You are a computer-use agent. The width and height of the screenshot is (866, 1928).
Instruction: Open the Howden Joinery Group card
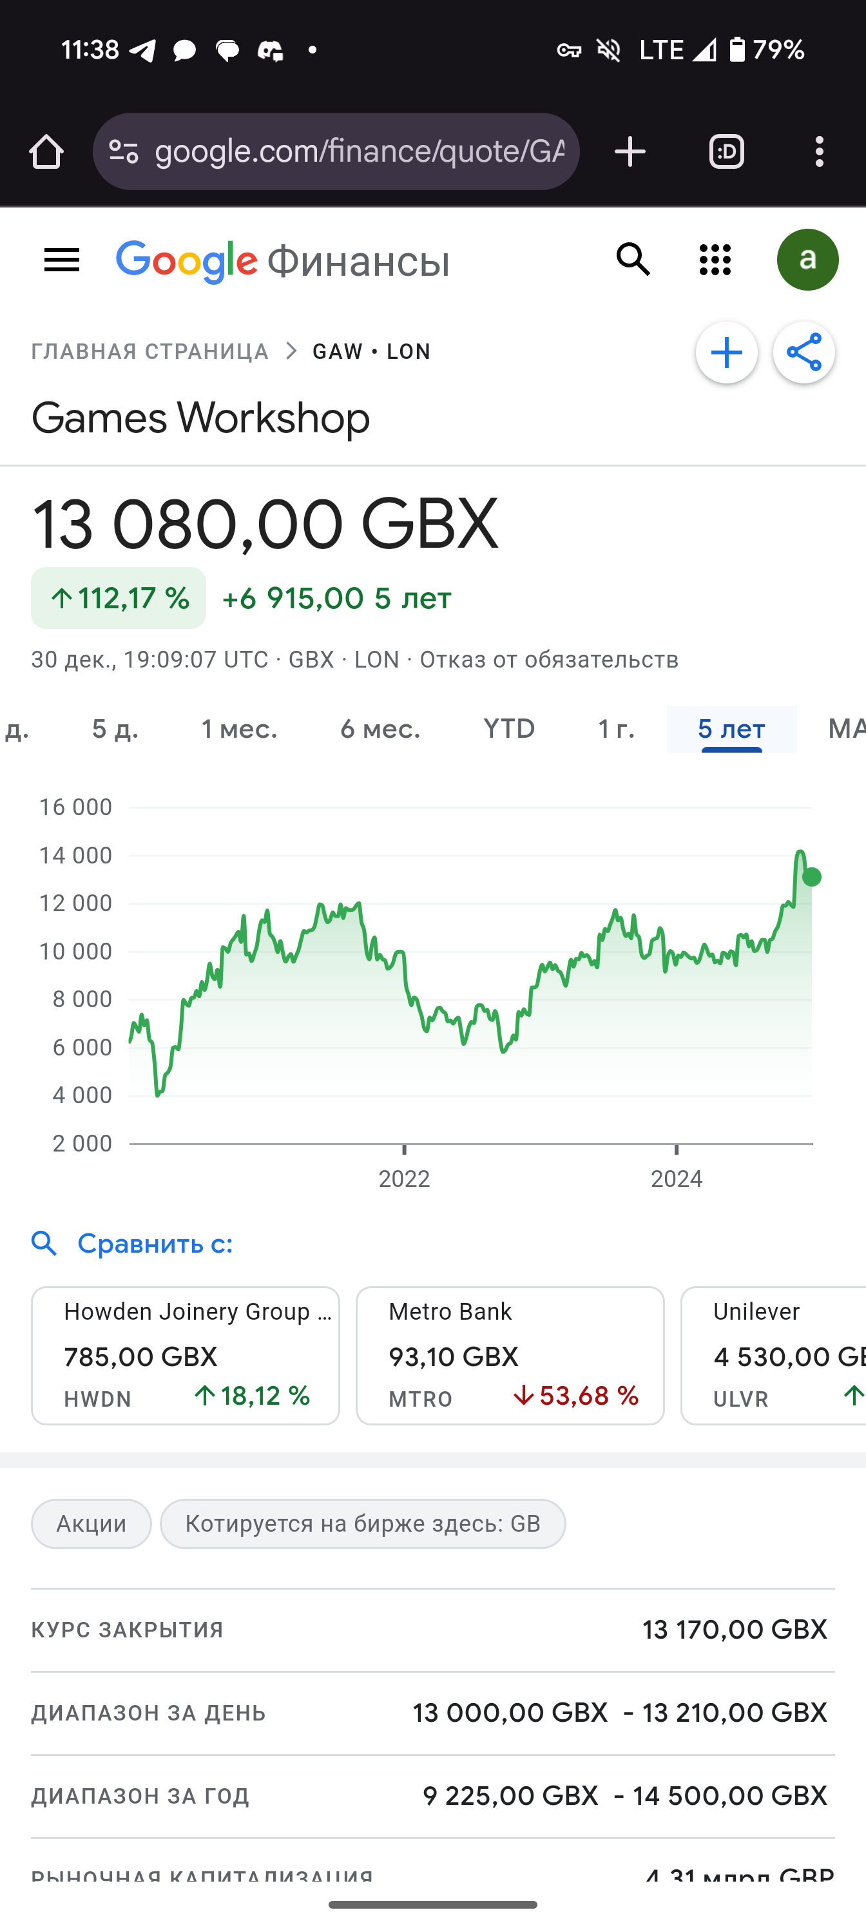tap(186, 1355)
